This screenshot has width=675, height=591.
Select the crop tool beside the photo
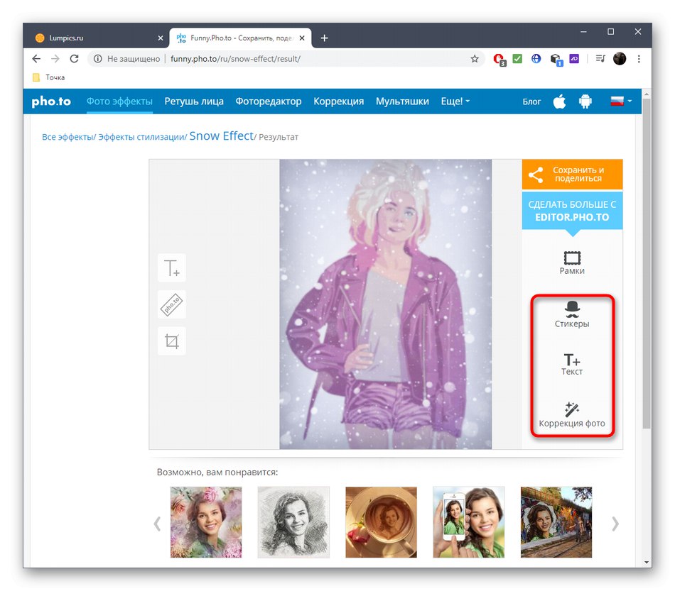point(172,341)
